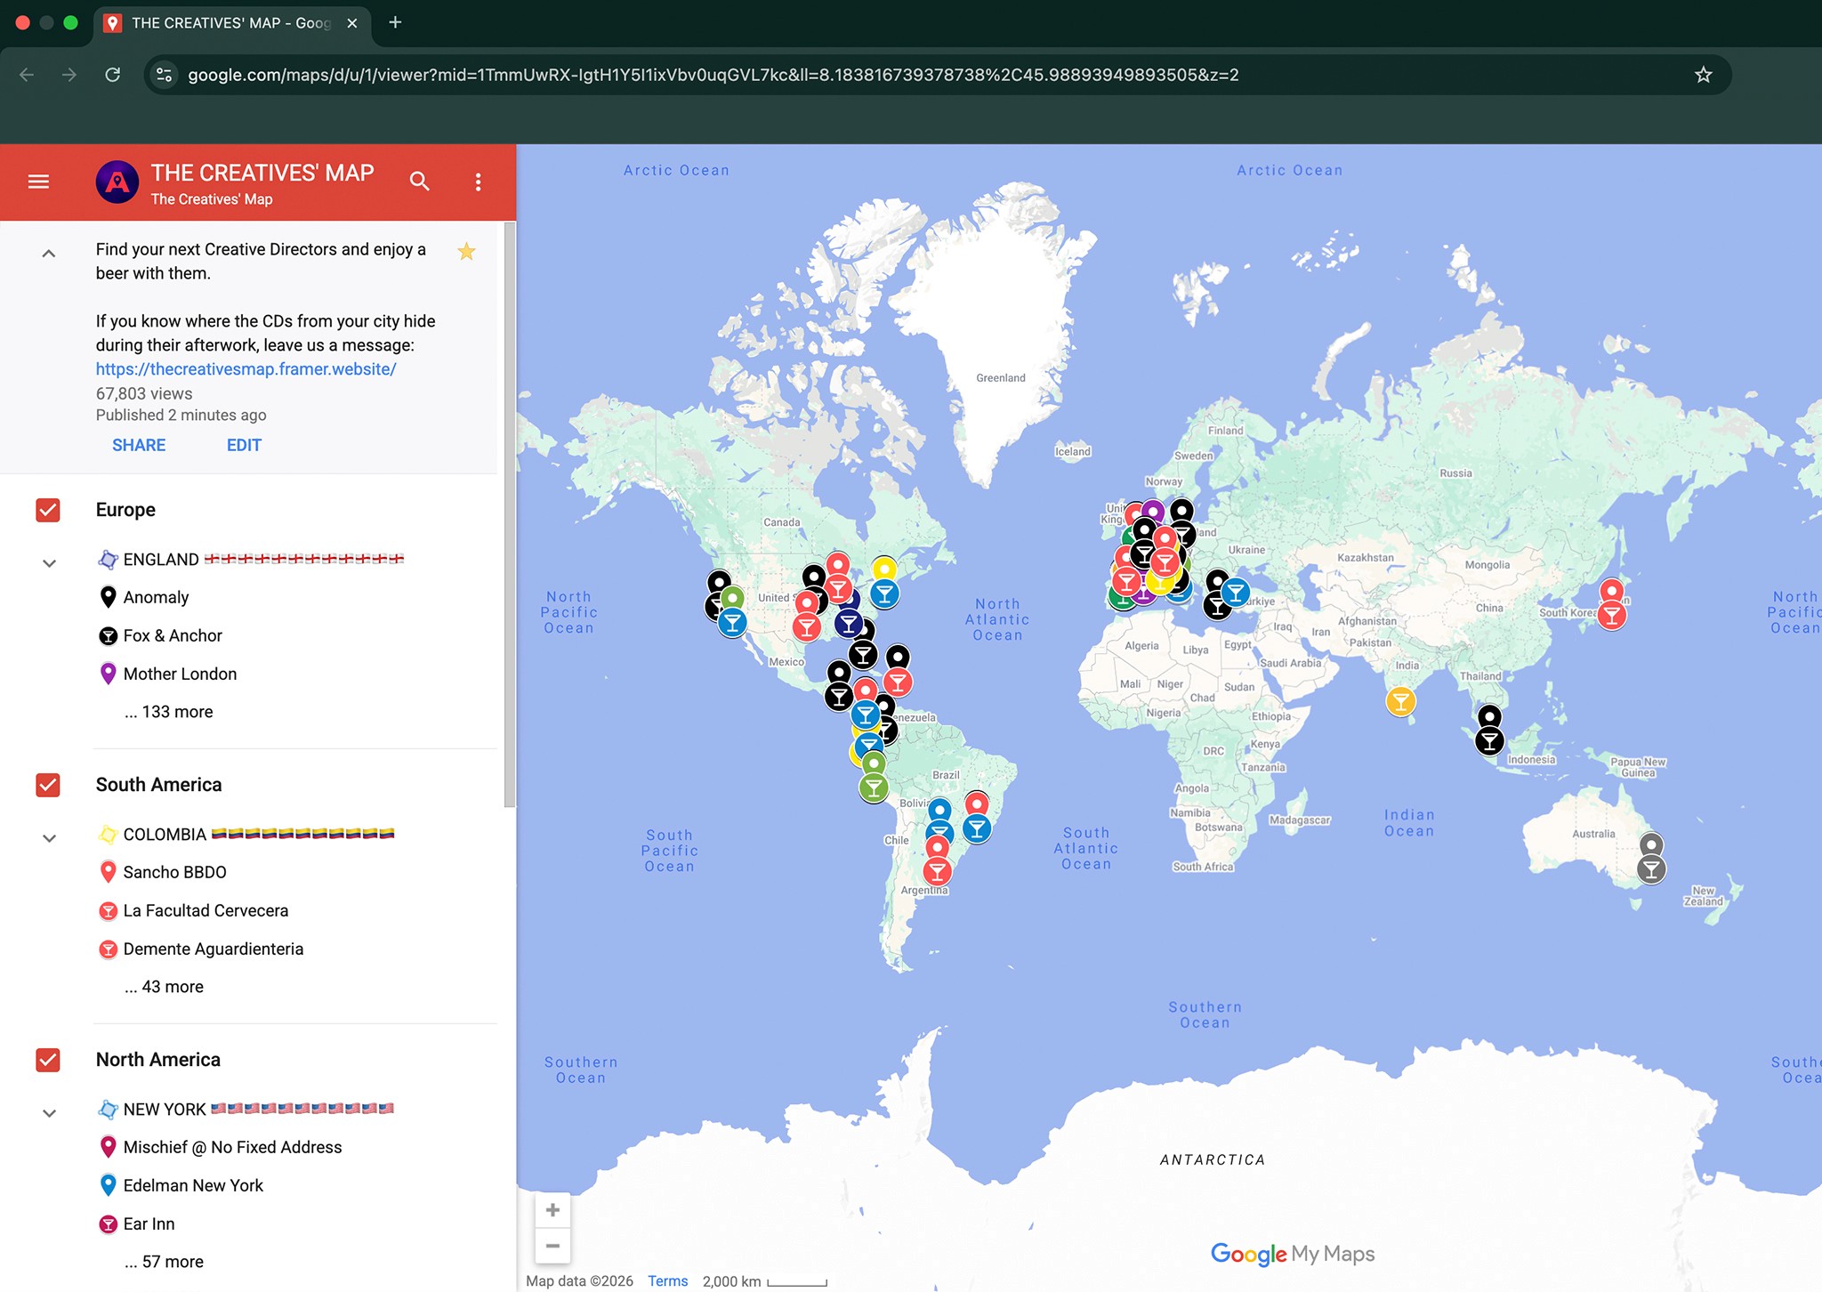Click the orange cocktail marker near India
This screenshot has width=1822, height=1292.
(1400, 701)
